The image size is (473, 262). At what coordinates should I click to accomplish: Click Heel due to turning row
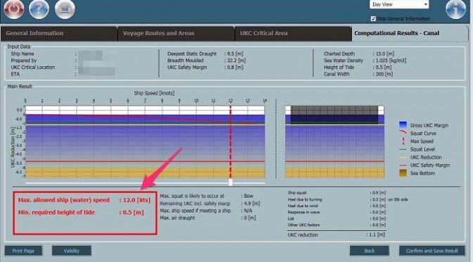coord(348,199)
